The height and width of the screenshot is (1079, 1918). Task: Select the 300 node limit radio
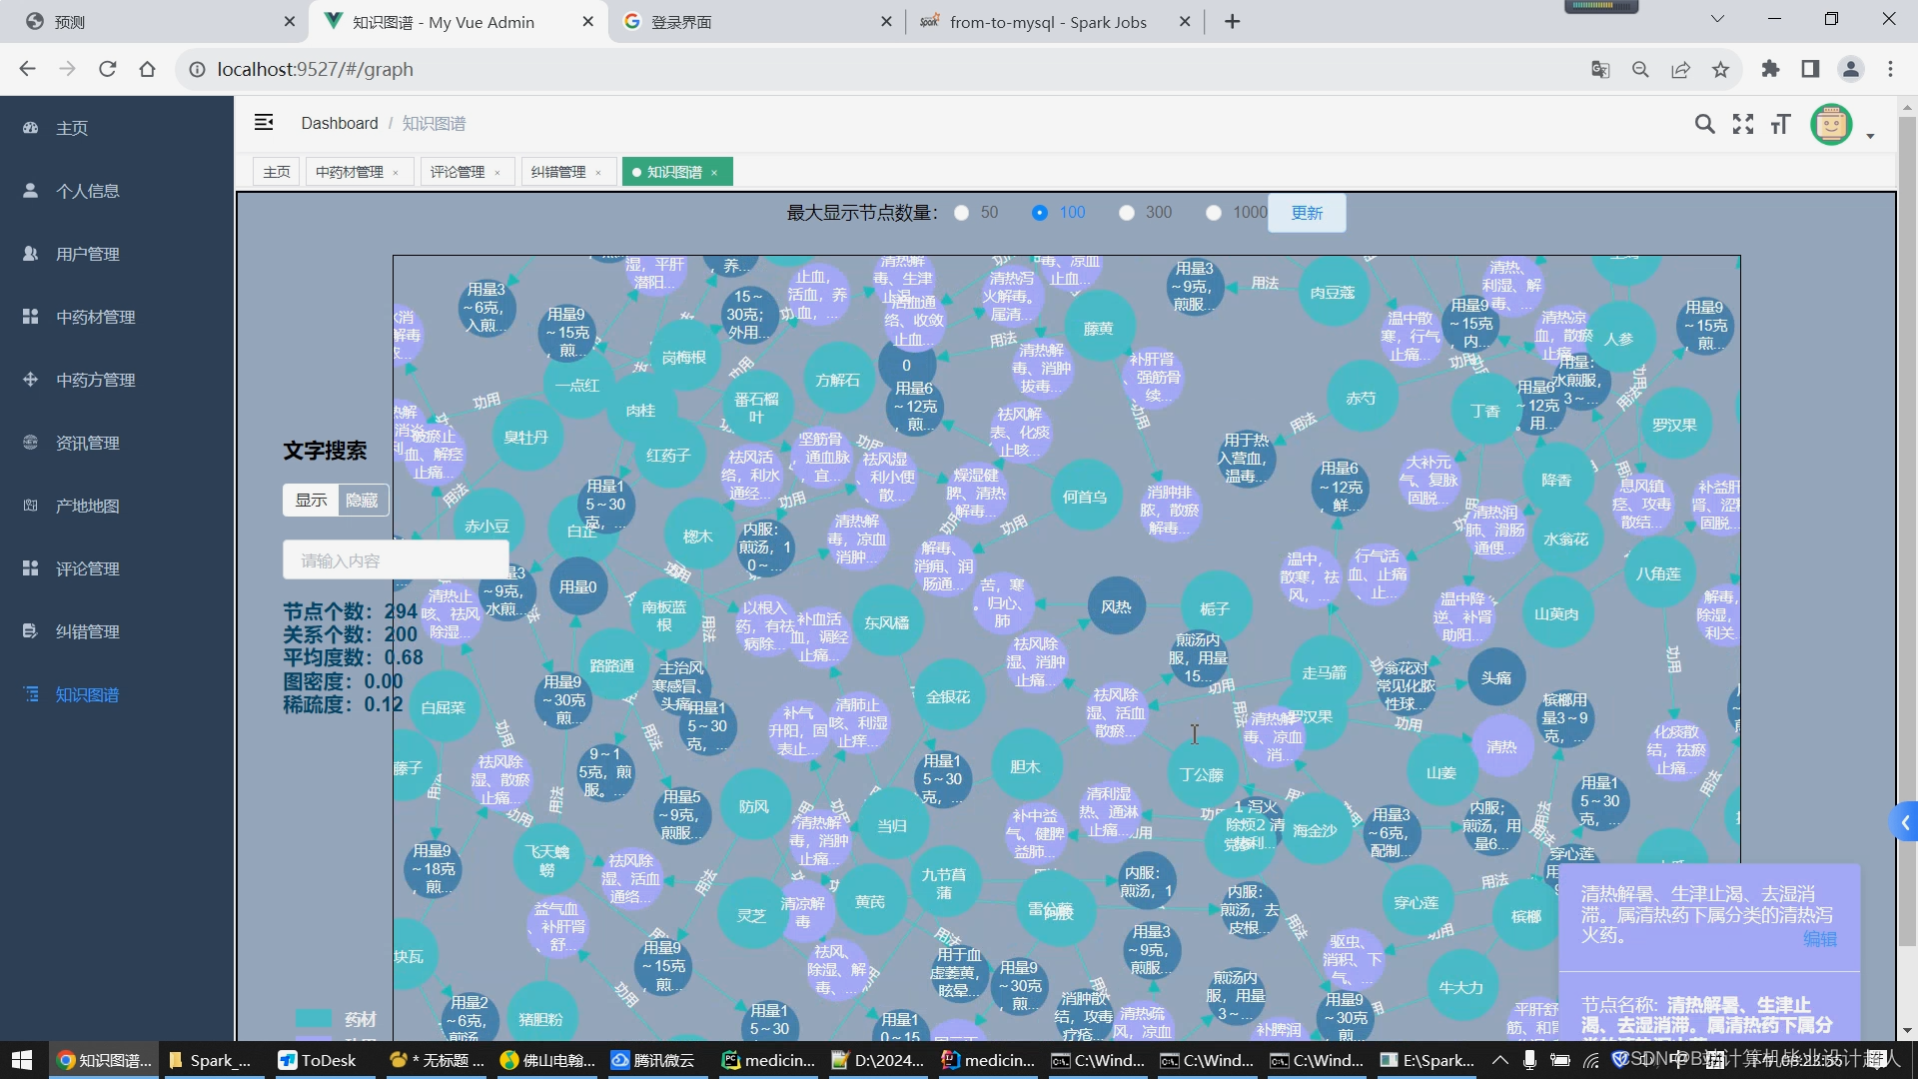point(1127,213)
